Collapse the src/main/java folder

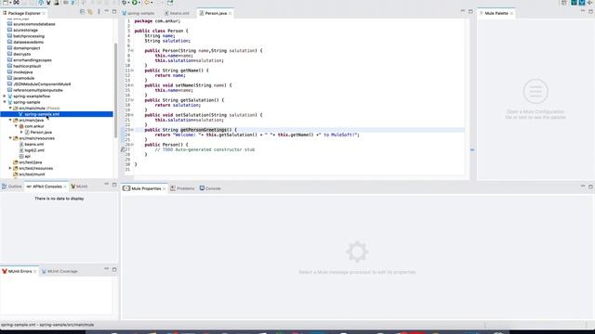point(10,120)
